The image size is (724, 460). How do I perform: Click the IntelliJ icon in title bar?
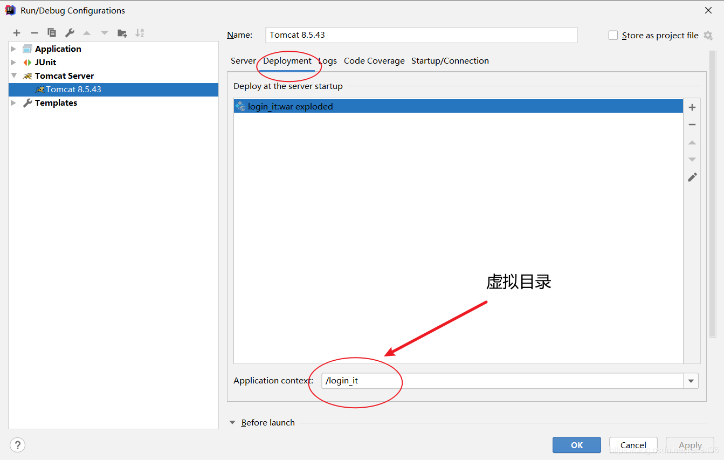click(10, 10)
